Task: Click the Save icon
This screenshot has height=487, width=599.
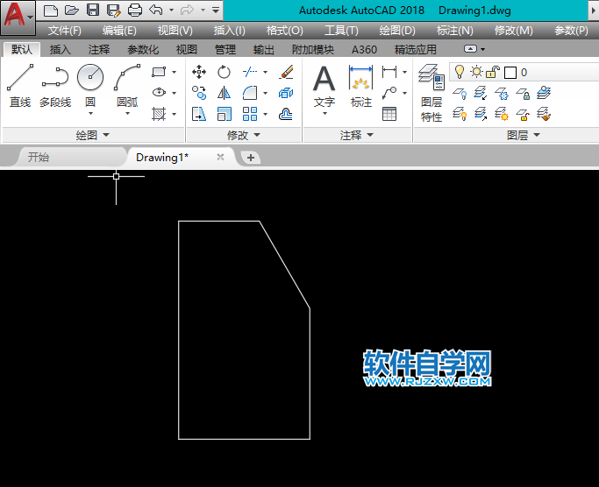Action: pos(93,11)
